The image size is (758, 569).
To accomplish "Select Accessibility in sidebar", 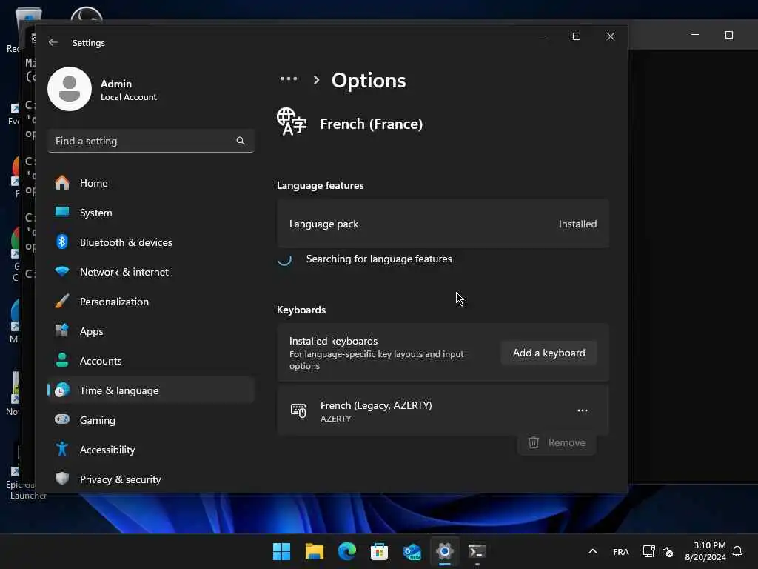I will [151, 450].
